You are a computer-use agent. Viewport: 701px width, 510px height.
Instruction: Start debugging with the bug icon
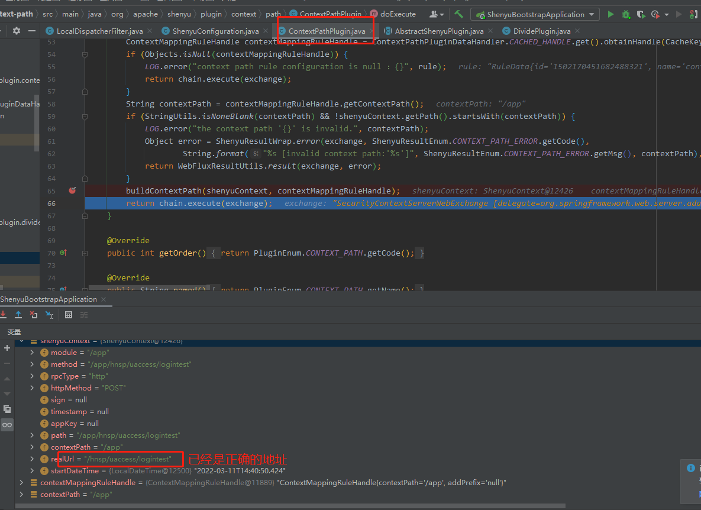point(625,14)
